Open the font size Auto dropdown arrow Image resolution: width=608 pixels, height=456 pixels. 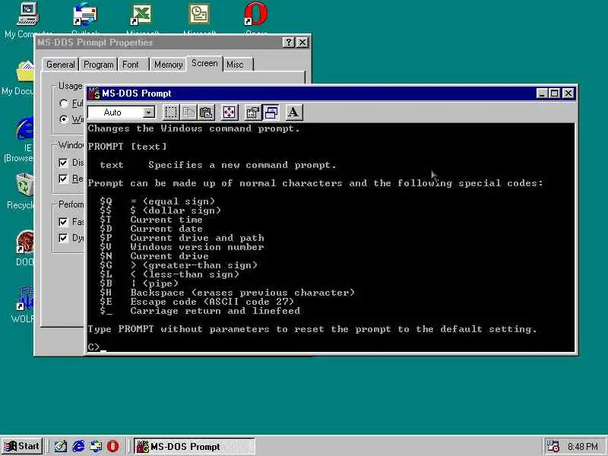pos(148,112)
